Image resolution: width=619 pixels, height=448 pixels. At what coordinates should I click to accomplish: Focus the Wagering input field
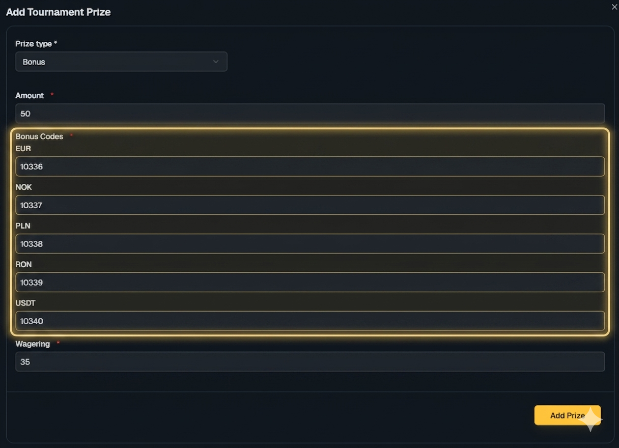(x=310, y=362)
